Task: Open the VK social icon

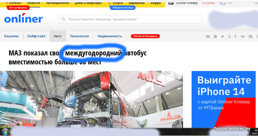Action: pos(243,36)
